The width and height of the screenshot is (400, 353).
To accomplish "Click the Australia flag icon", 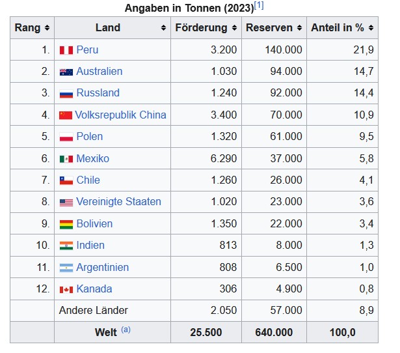I will [x=66, y=72].
